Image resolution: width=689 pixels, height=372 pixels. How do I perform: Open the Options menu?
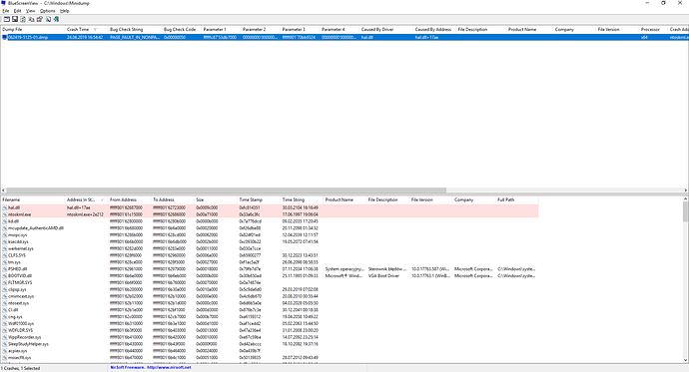coord(48,11)
